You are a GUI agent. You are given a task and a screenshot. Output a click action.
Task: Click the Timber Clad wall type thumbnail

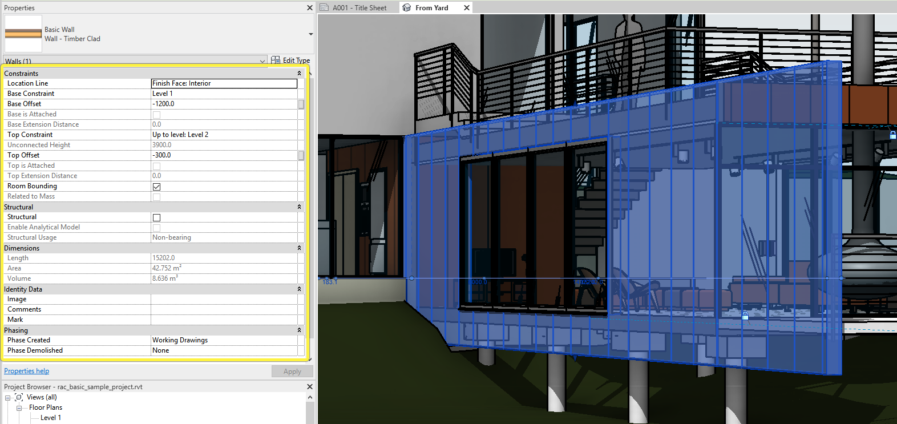coord(23,34)
